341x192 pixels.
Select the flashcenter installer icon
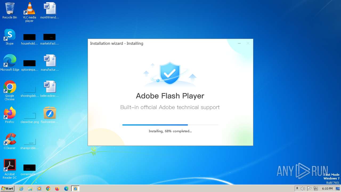[x=50, y=115]
